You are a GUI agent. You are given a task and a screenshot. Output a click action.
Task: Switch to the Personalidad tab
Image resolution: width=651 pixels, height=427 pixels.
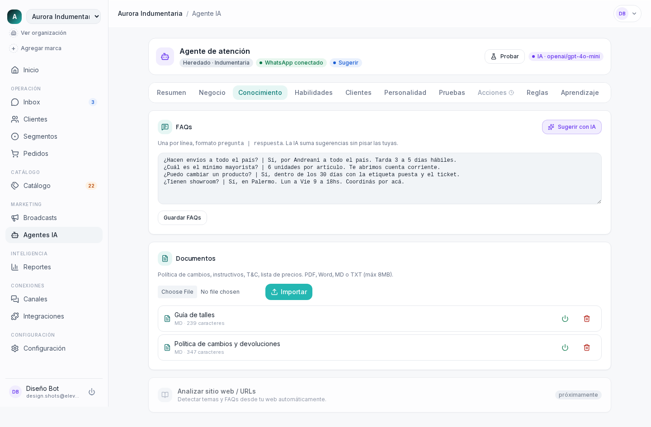405,93
